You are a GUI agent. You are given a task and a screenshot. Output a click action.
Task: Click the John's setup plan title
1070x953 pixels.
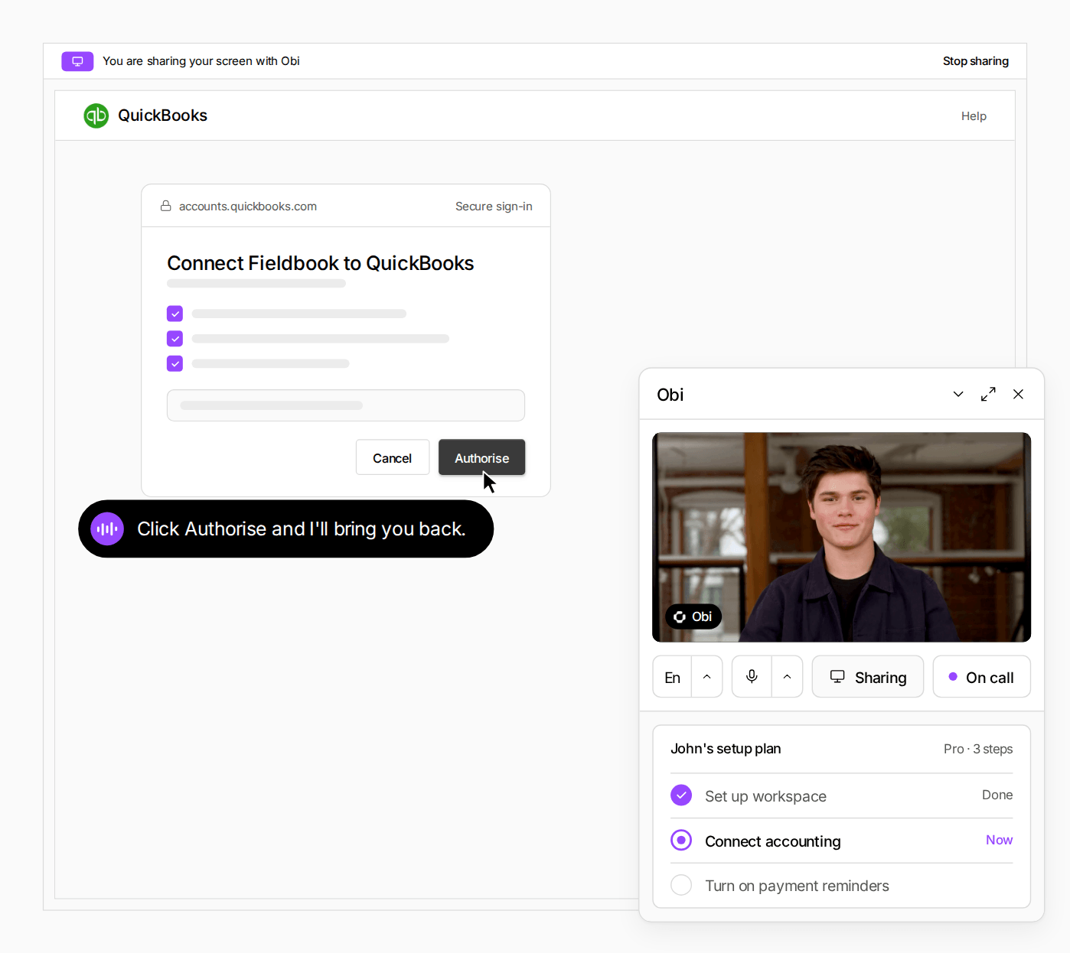(x=726, y=749)
